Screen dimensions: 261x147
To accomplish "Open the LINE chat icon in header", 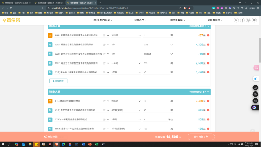I will (254, 20).
